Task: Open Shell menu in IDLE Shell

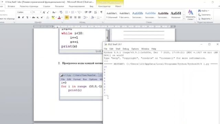Action: point(118,49)
